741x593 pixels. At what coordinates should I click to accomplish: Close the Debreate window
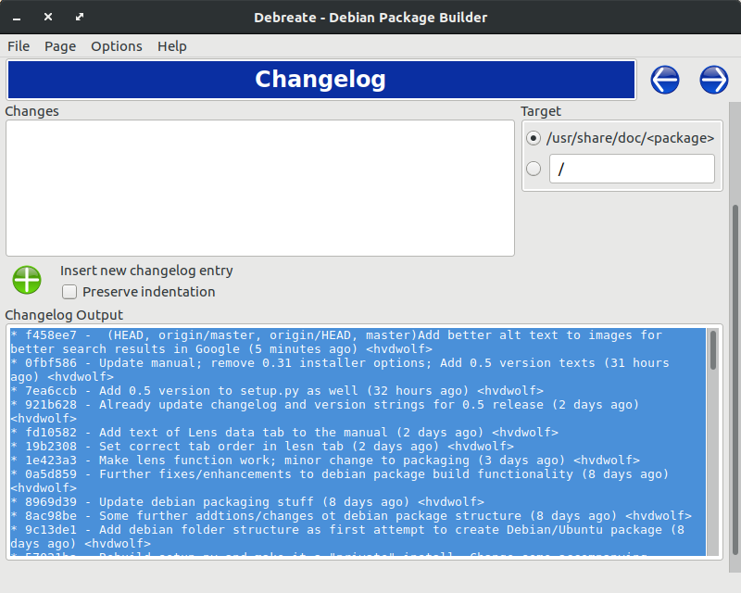click(48, 17)
